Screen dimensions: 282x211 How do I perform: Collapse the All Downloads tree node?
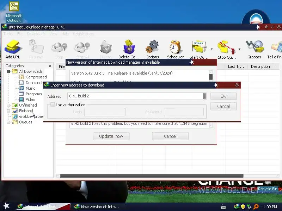tap(8, 71)
